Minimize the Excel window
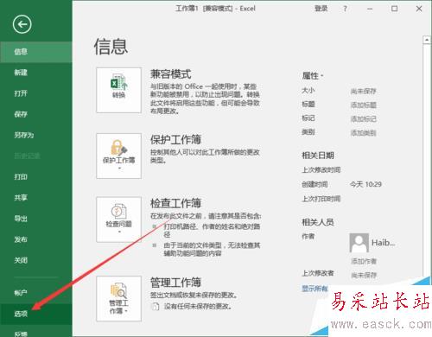Image resolution: width=432 pixels, height=337 pixels. (370, 9)
